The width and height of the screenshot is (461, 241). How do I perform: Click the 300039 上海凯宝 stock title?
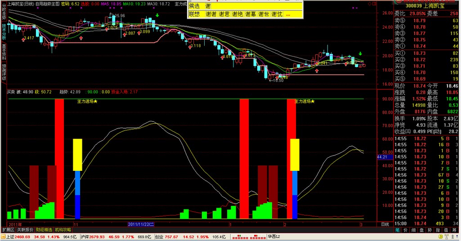pos(425,6)
